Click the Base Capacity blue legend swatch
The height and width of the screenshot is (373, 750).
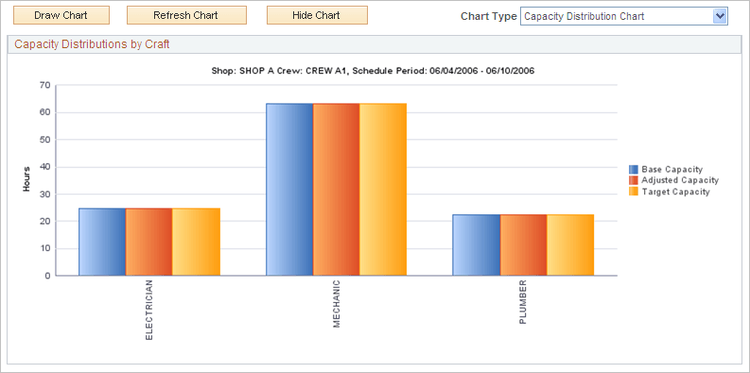[634, 169]
